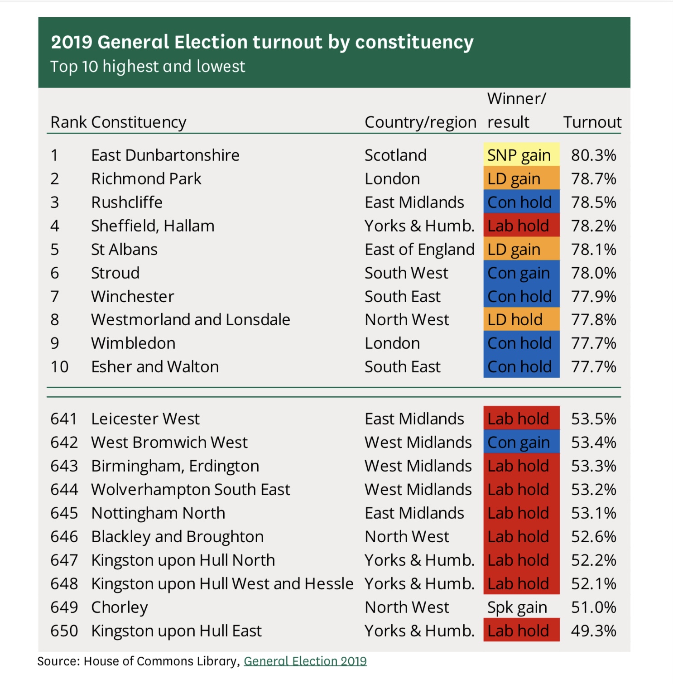This screenshot has height=684, width=673.
Task: Select Sheffield, Hallam's red Lab hold cell
Action: 521,226
